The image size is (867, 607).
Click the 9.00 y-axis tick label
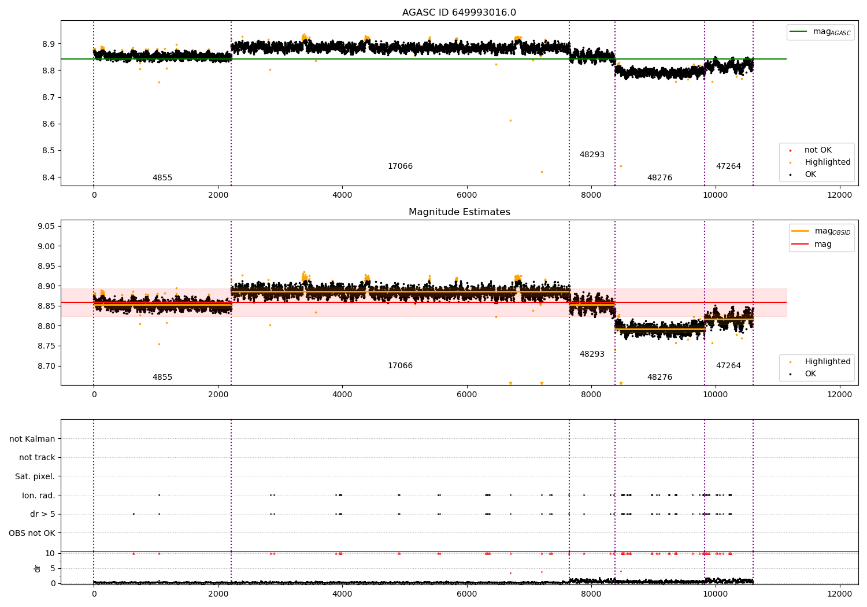[46, 246]
